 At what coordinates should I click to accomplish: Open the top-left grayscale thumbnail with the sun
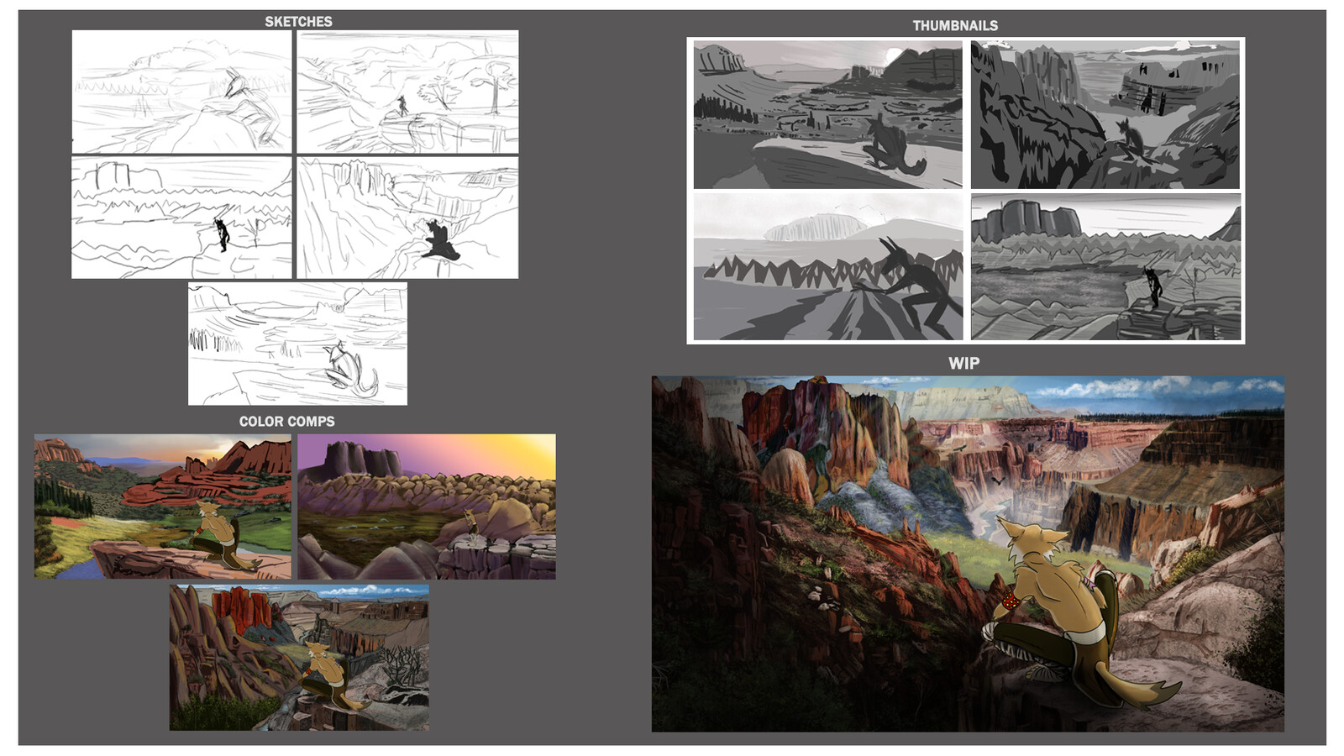point(828,115)
